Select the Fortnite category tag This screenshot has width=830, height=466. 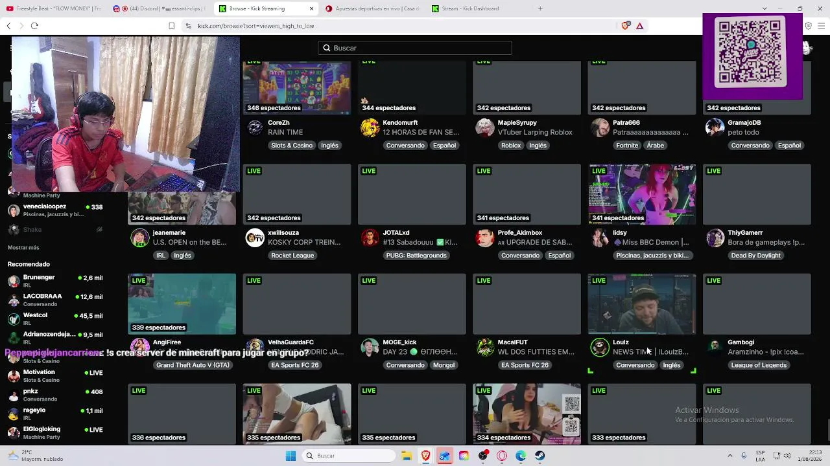tap(627, 146)
